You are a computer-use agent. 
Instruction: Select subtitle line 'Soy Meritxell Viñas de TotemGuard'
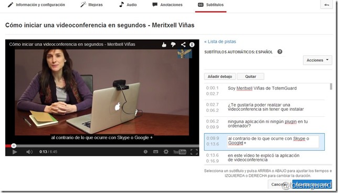pyautogui.click(x=262, y=88)
